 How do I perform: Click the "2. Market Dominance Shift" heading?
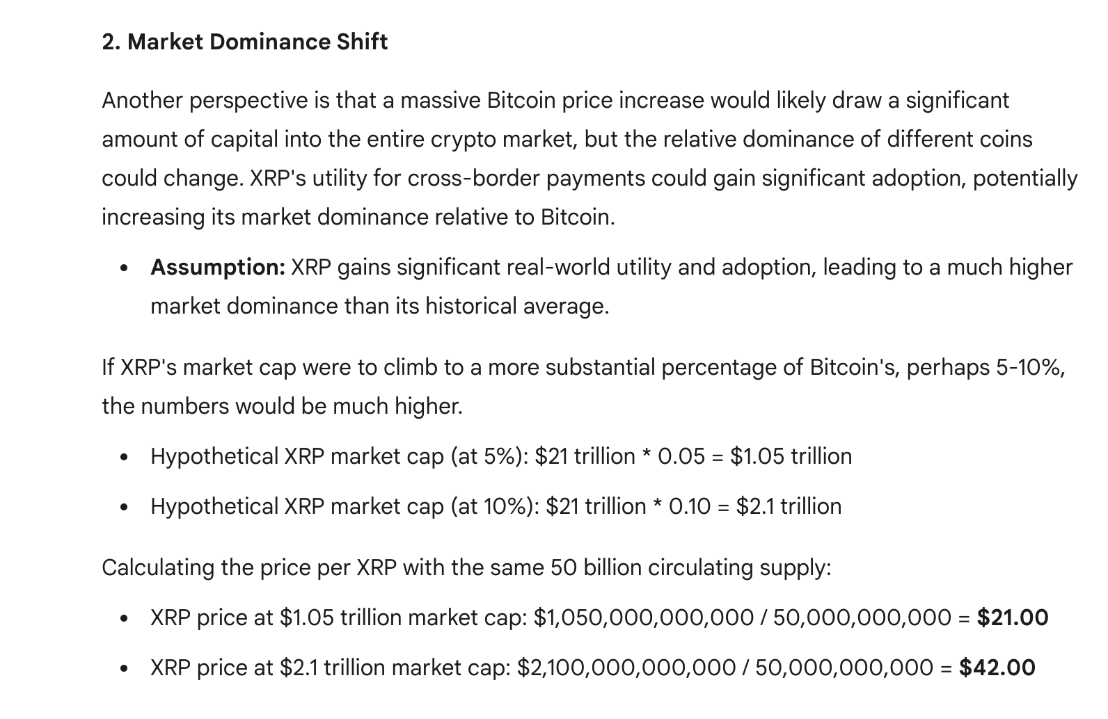click(244, 42)
